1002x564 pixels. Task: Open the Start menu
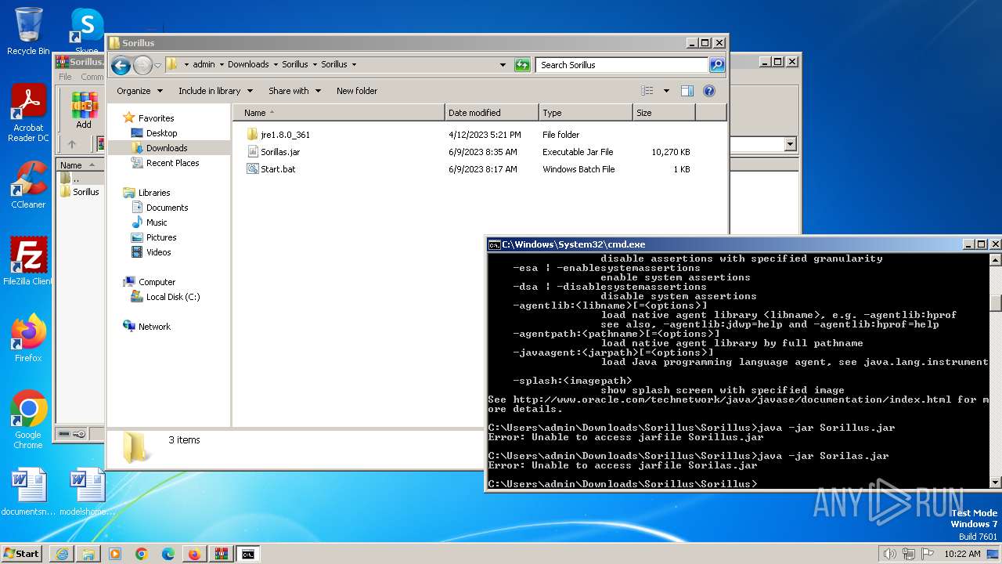pos(22,554)
